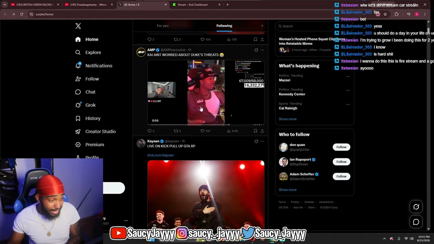Seek in the AMP video progress bar
This screenshot has height=244, width=434.
coord(206,124)
